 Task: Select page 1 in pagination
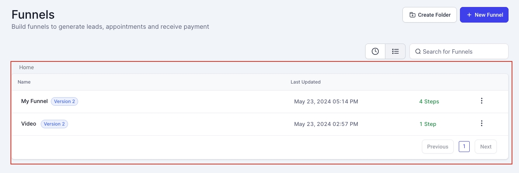tap(464, 146)
